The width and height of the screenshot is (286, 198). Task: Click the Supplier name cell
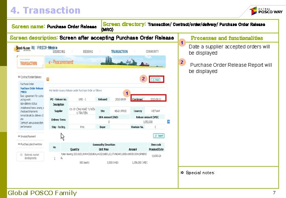(82, 111)
